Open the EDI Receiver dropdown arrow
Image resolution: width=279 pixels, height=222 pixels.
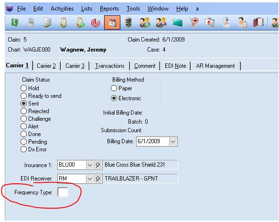(89, 179)
